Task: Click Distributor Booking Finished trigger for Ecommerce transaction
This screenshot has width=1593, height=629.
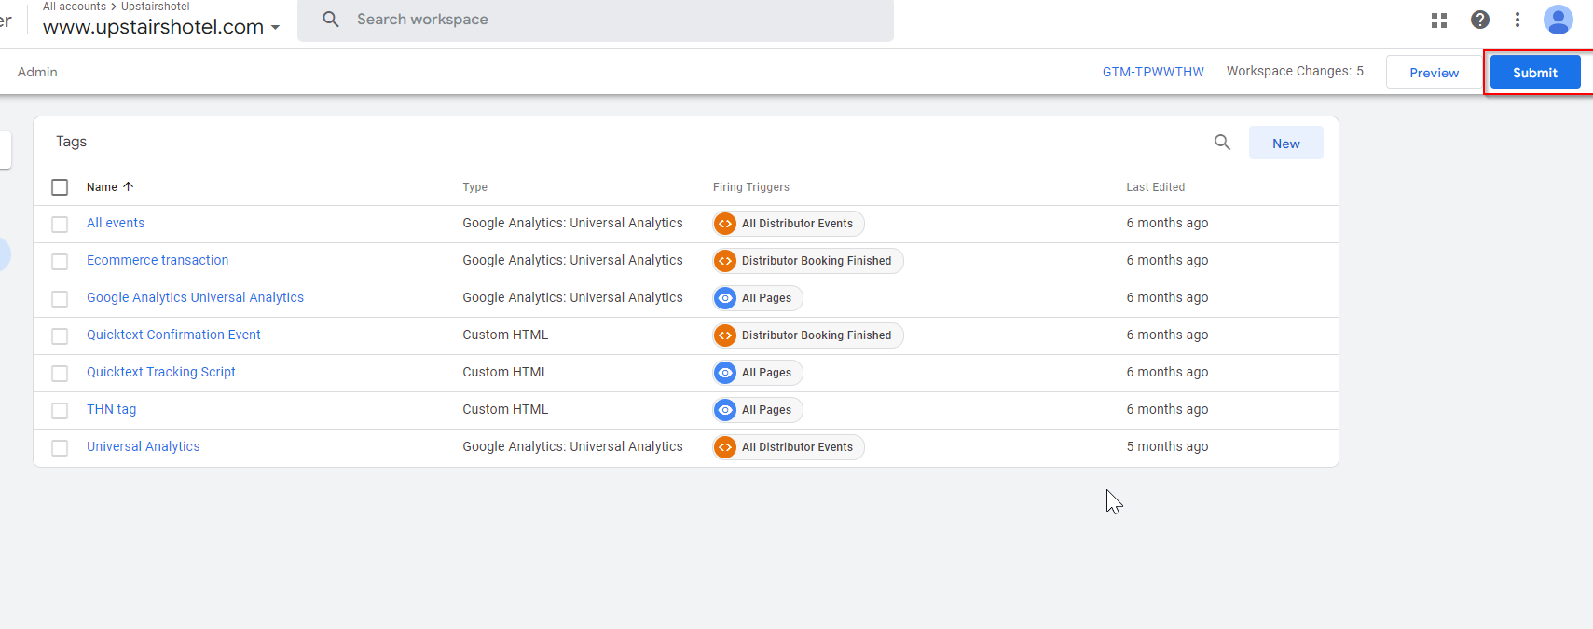Action: (808, 261)
